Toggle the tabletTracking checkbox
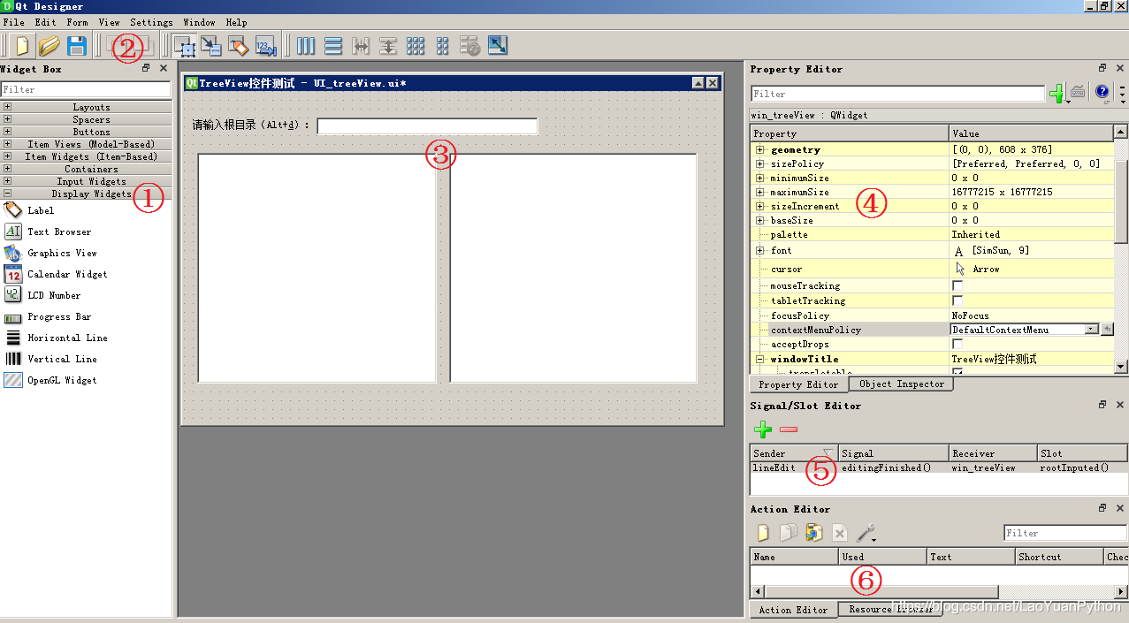Screen dimensions: 1129x623 point(957,300)
